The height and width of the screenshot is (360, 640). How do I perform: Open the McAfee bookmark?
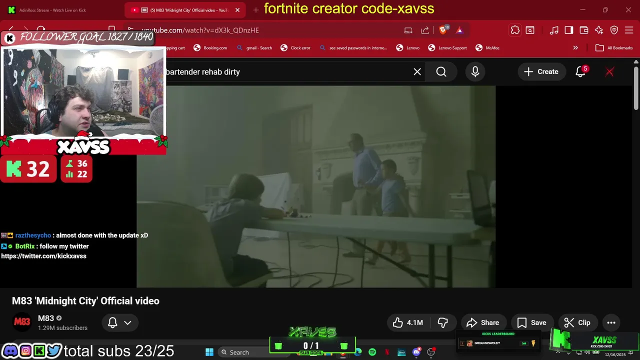click(x=487, y=48)
